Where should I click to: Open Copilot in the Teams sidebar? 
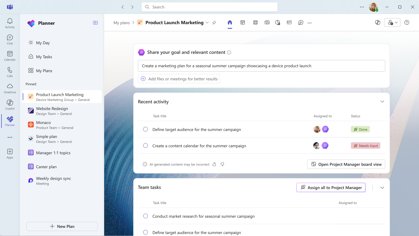[x=10, y=105]
